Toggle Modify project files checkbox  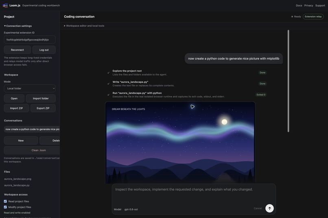(5, 207)
